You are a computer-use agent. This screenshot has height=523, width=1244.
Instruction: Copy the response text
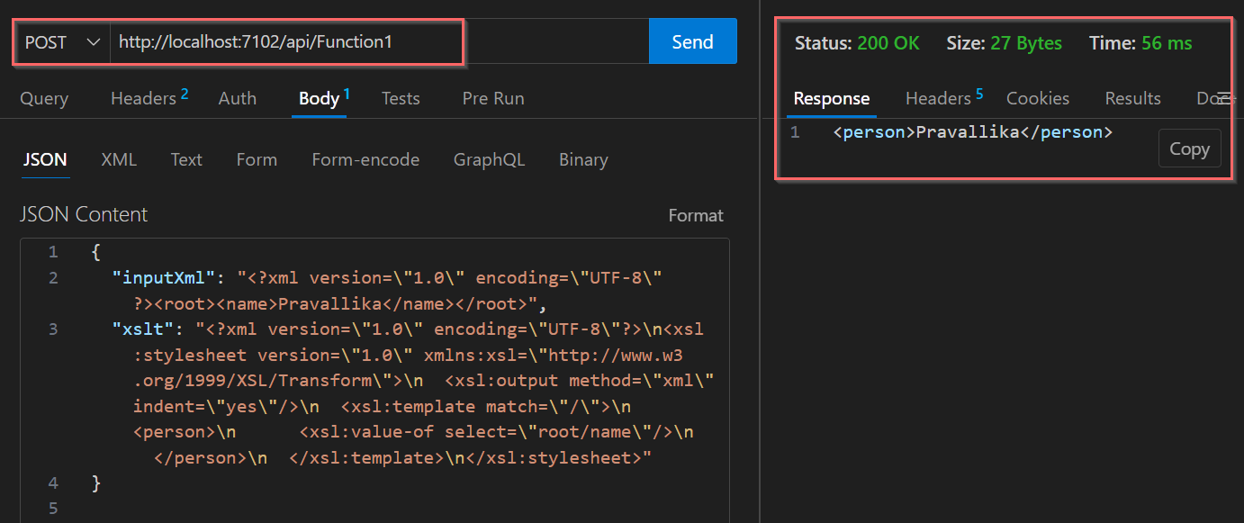coord(1189,149)
